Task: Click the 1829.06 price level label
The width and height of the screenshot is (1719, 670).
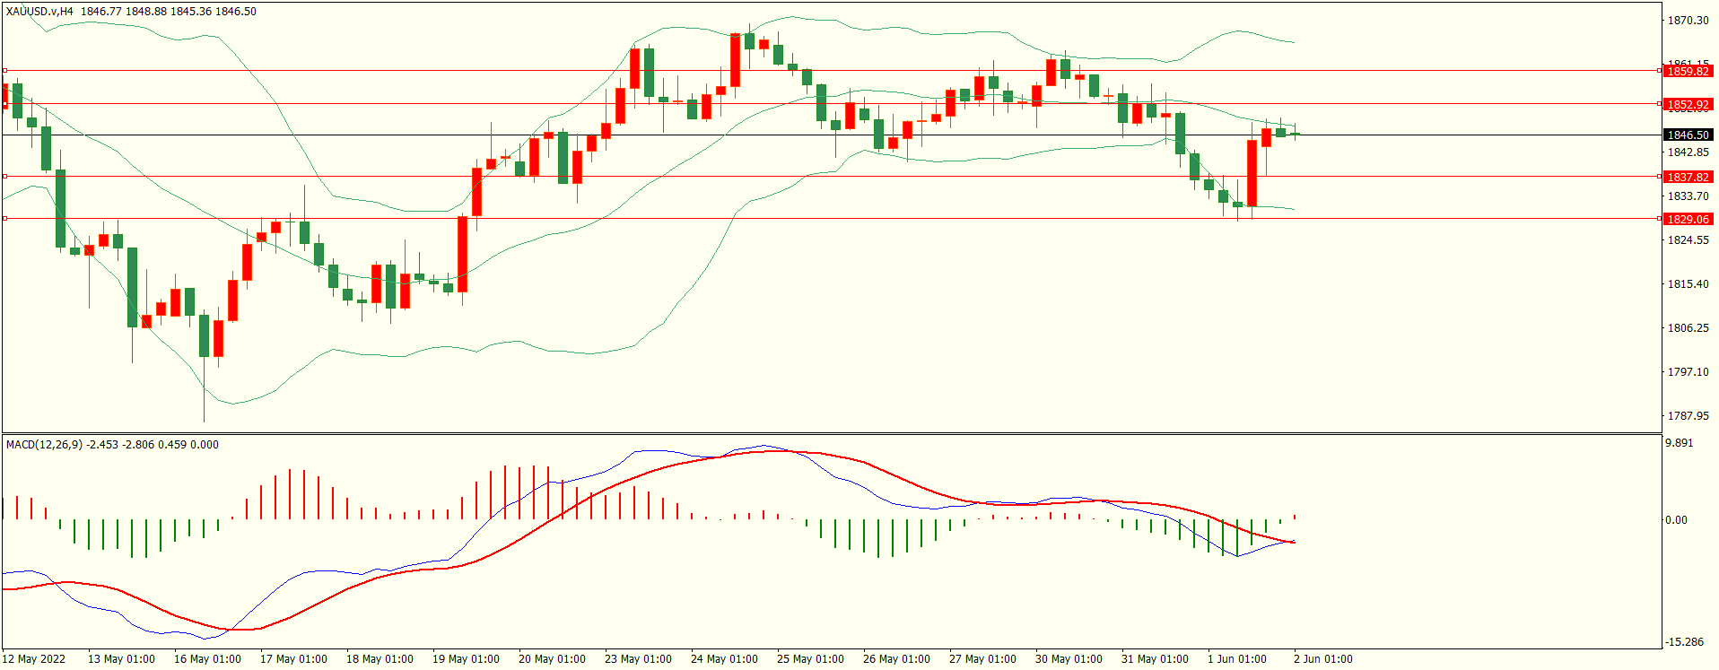Action: (x=1688, y=219)
